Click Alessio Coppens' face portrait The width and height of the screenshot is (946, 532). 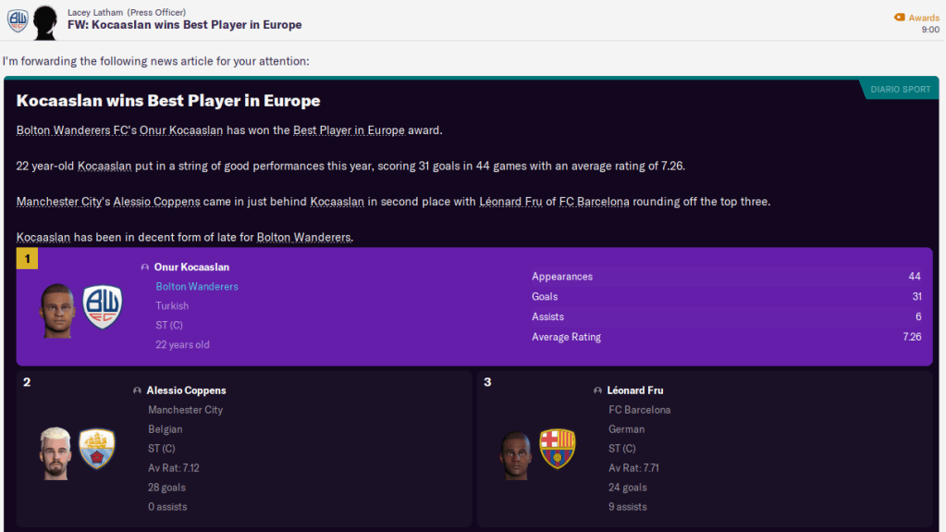(55, 452)
